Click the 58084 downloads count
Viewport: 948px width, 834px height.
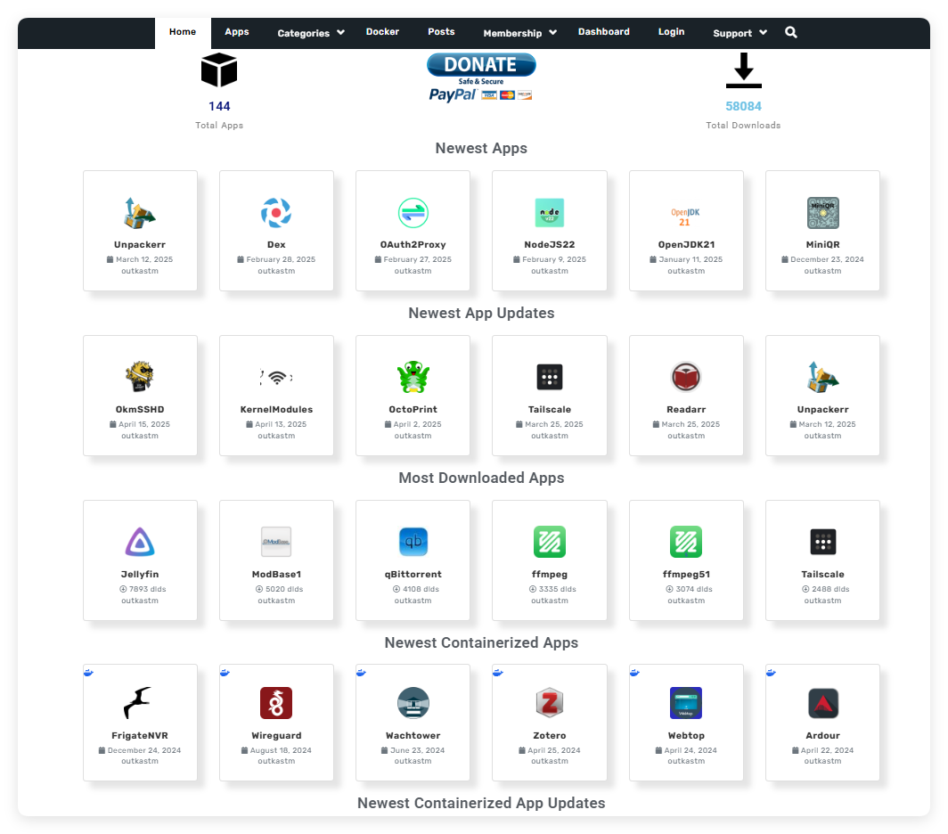pyautogui.click(x=744, y=106)
